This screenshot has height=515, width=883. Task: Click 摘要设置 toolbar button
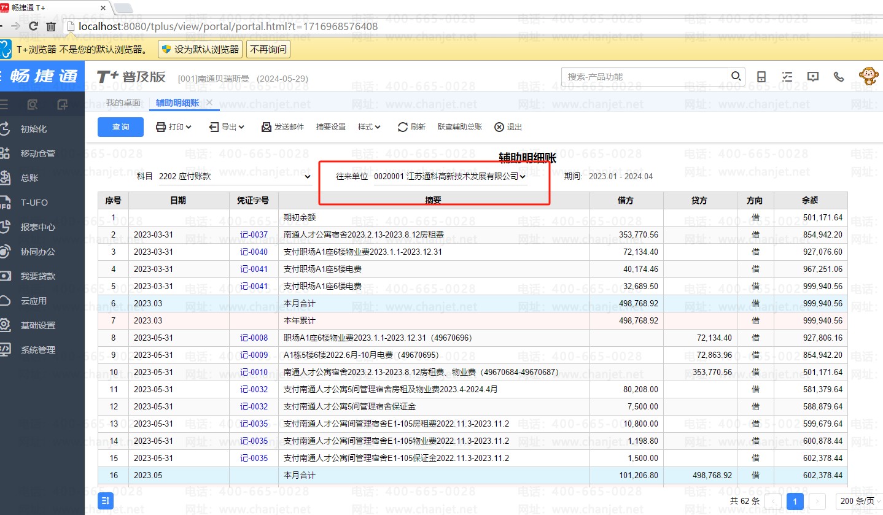pyautogui.click(x=331, y=127)
